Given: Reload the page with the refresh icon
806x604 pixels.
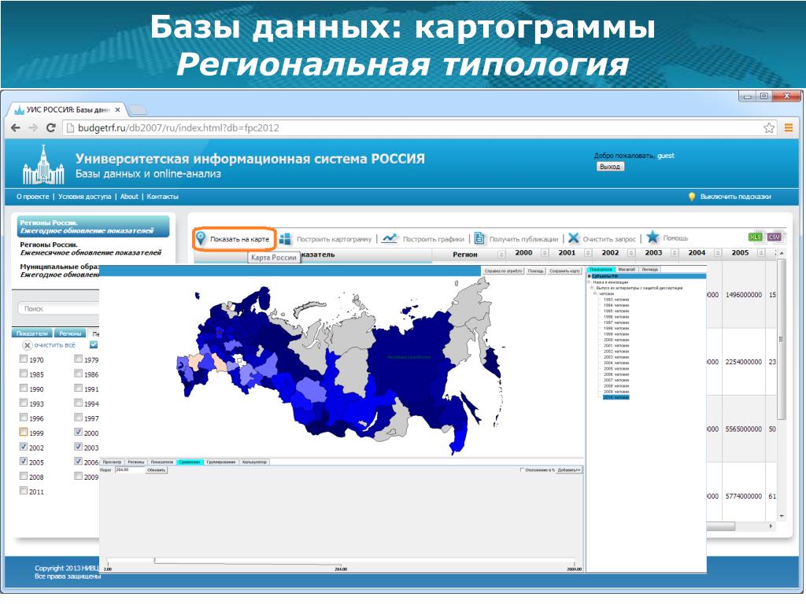Looking at the screenshot, I should (50, 128).
